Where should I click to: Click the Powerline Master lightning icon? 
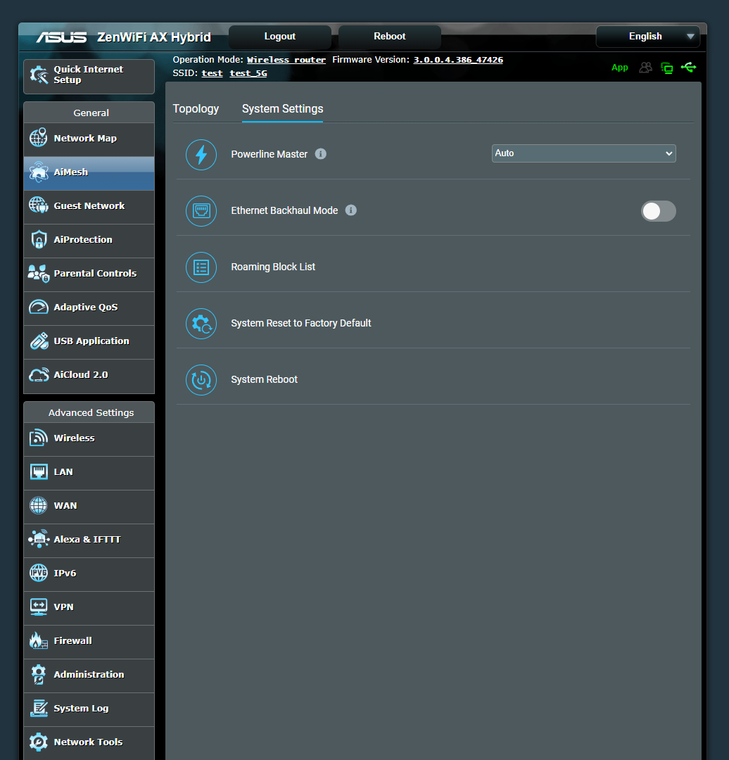coord(201,154)
